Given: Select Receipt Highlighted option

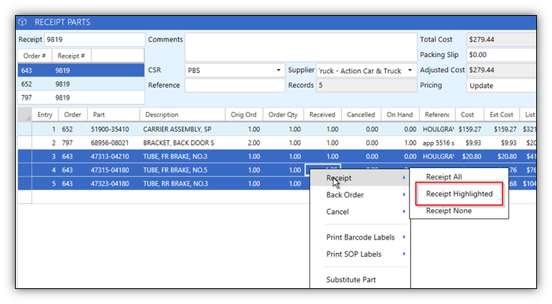Looking at the screenshot, I should 459,194.
